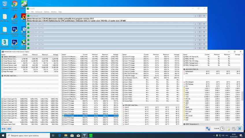245x138 pixels.
Task: Collapse the System: ASUS sensor group header
Action: [10, 56]
